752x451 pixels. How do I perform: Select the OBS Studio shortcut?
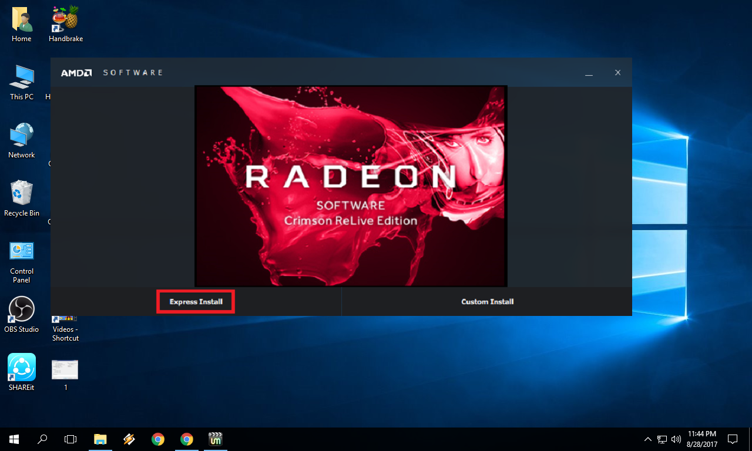click(22, 315)
